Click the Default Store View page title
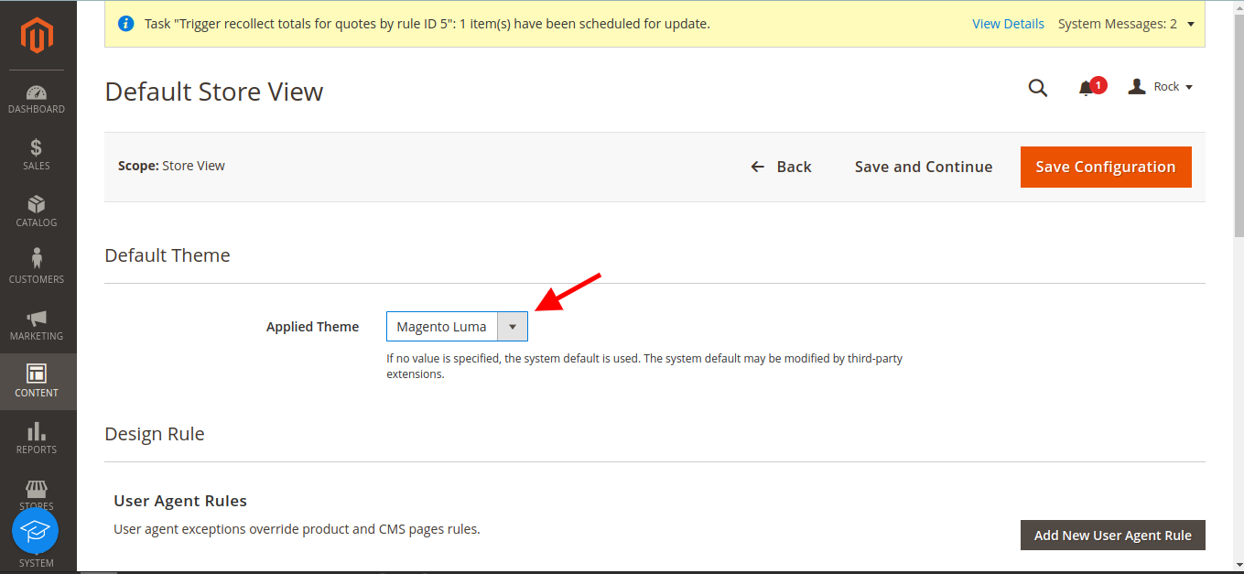 click(x=214, y=92)
